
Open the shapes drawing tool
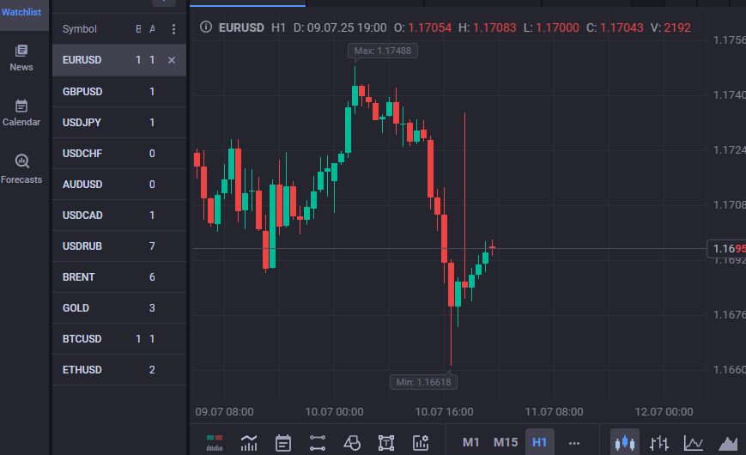352,443
